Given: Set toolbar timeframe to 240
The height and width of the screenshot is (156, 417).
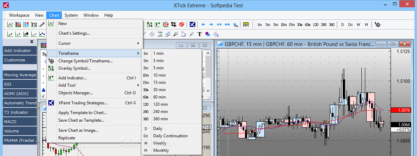Looking at the screenshot, I should pos(324,25).
